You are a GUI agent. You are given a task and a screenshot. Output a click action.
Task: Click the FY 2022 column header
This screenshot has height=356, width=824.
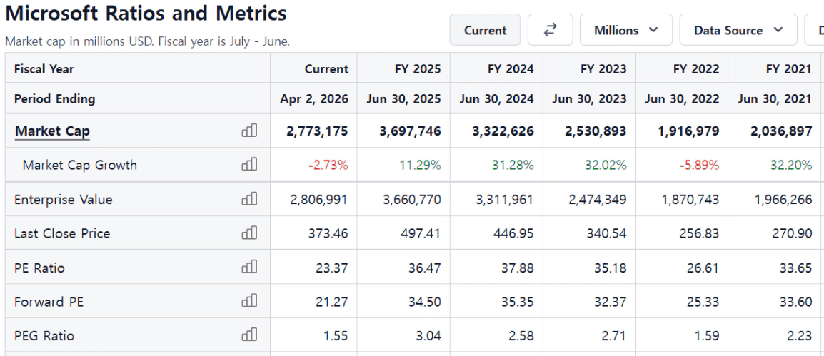tap(698, 69)
